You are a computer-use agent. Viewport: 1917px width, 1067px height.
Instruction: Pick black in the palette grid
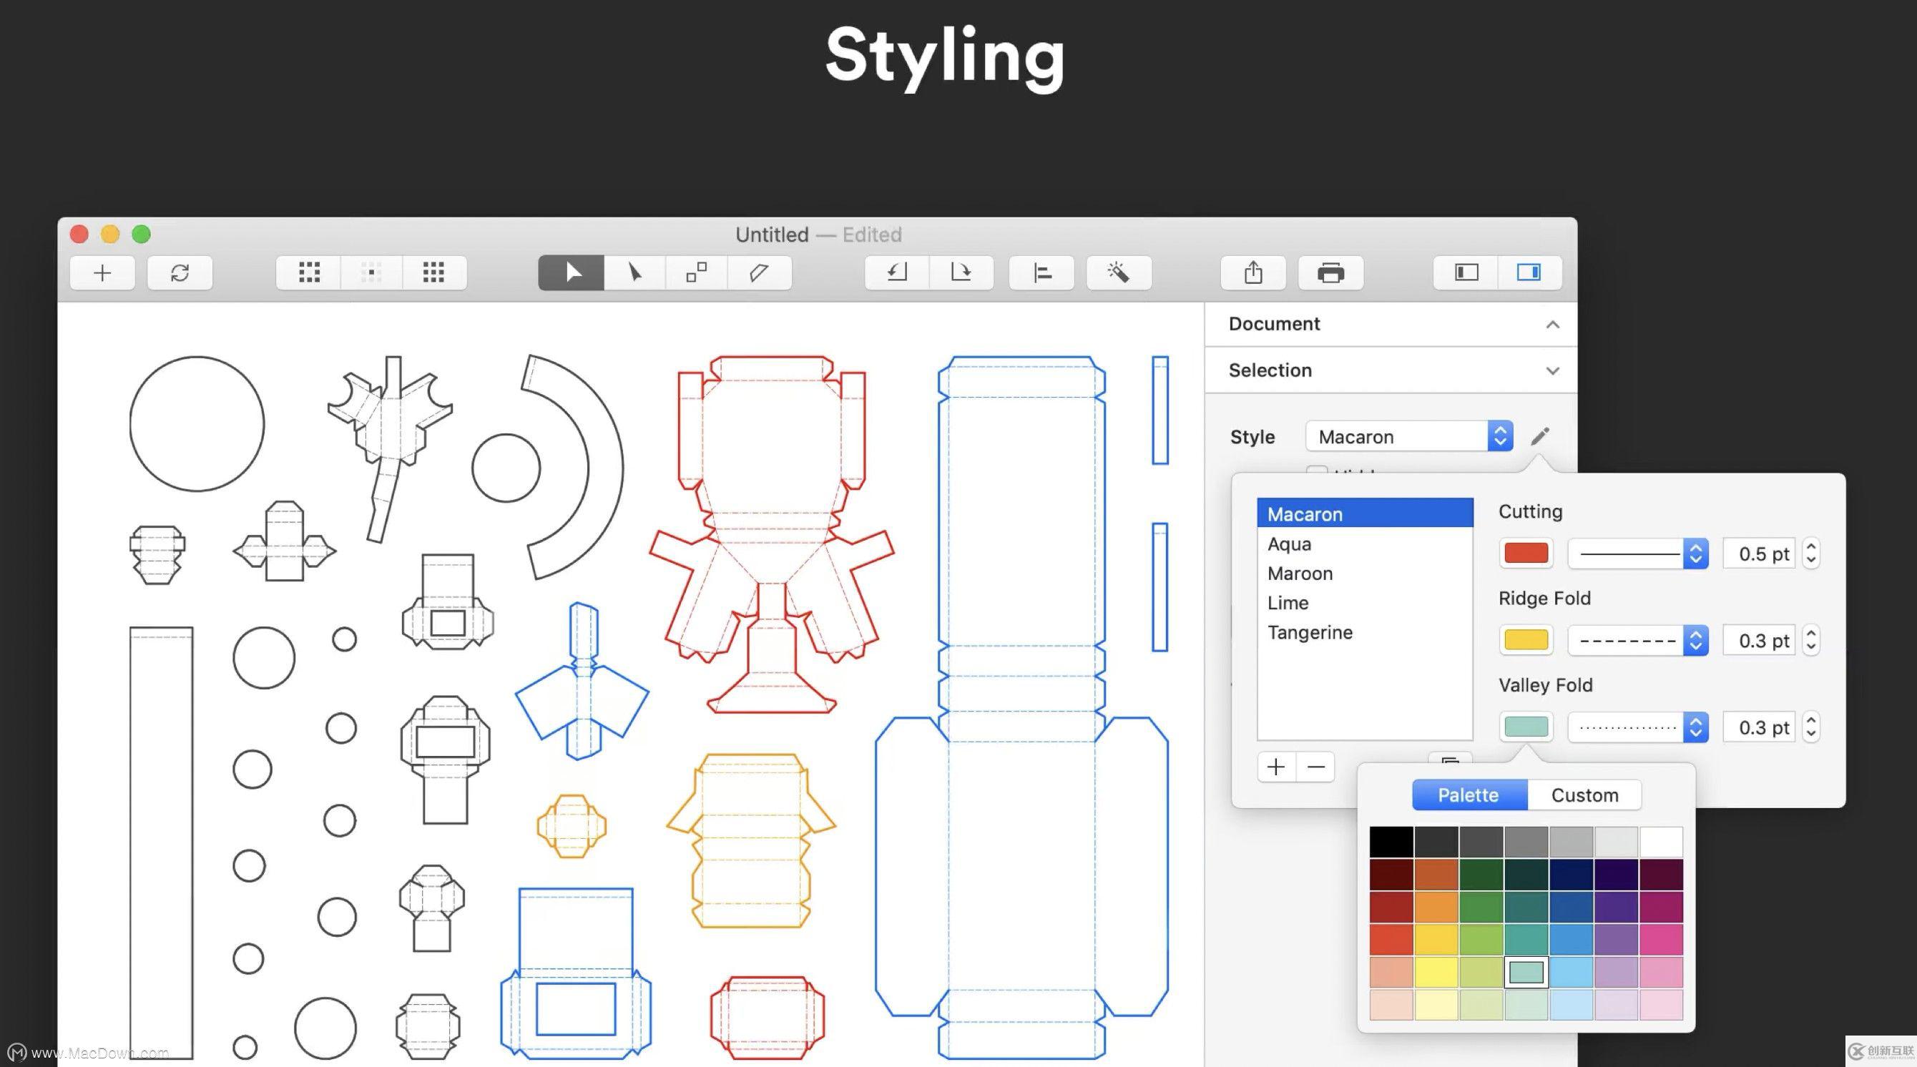point(1391,842)
